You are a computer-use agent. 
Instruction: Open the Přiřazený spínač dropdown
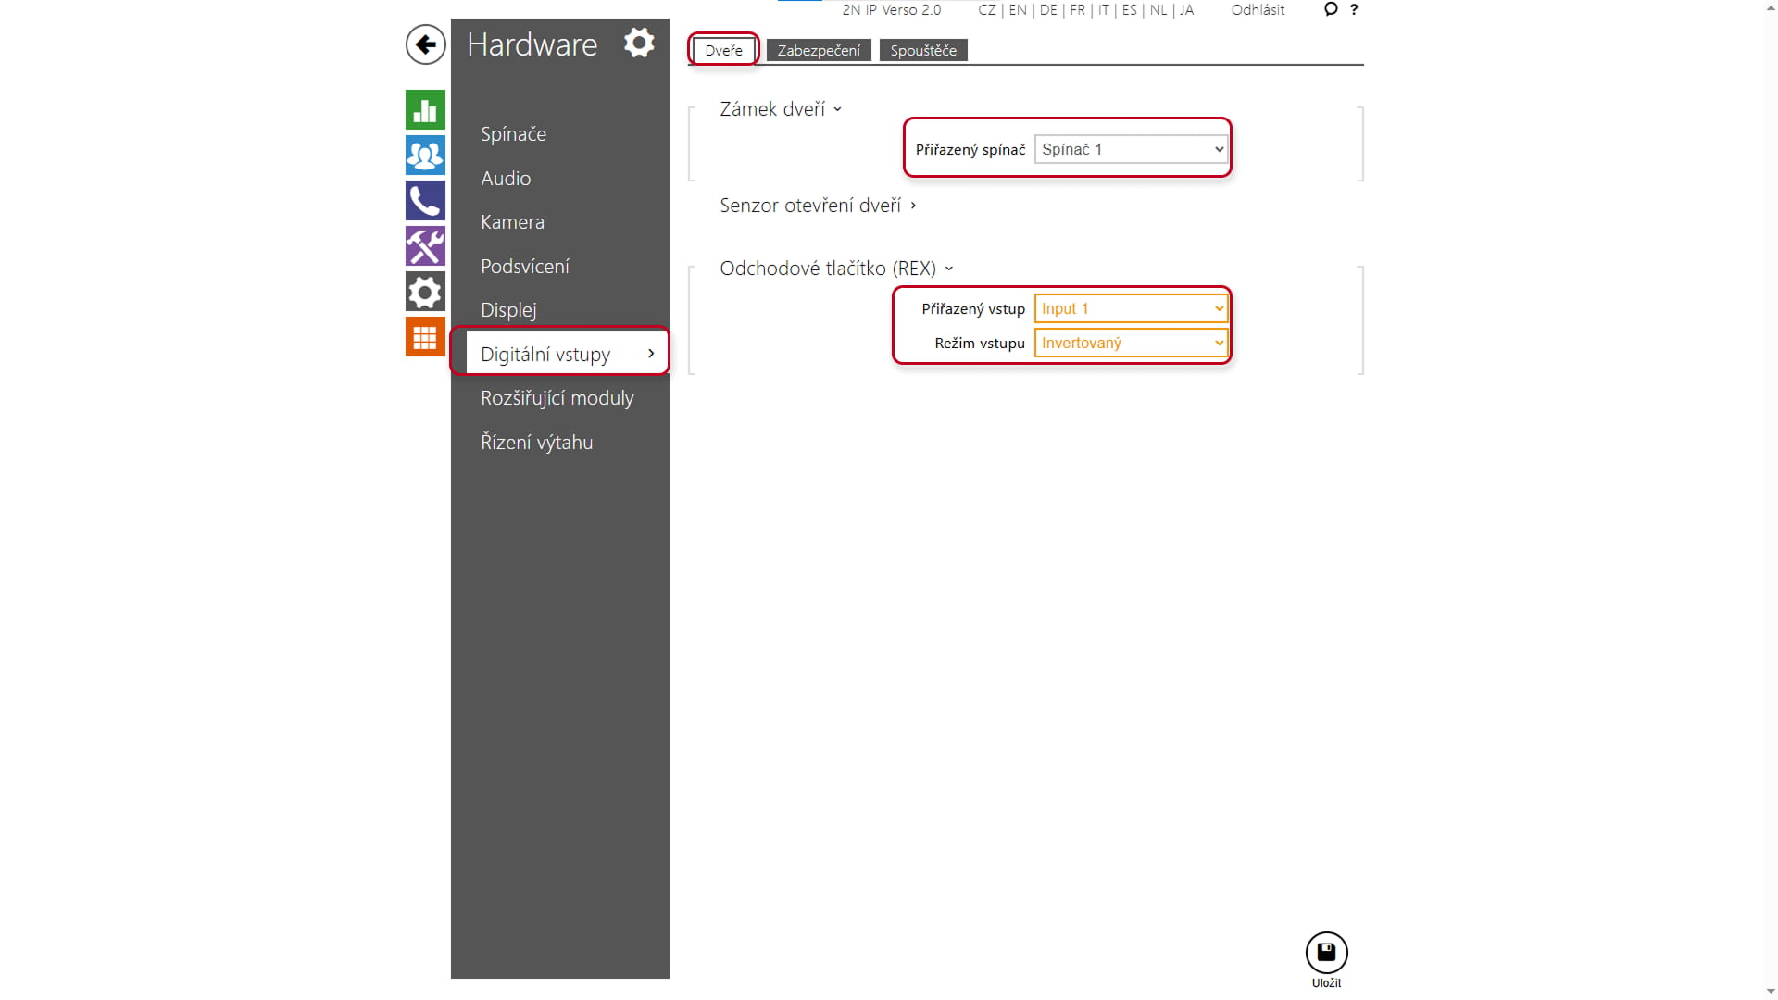[x=1131, y=149]
